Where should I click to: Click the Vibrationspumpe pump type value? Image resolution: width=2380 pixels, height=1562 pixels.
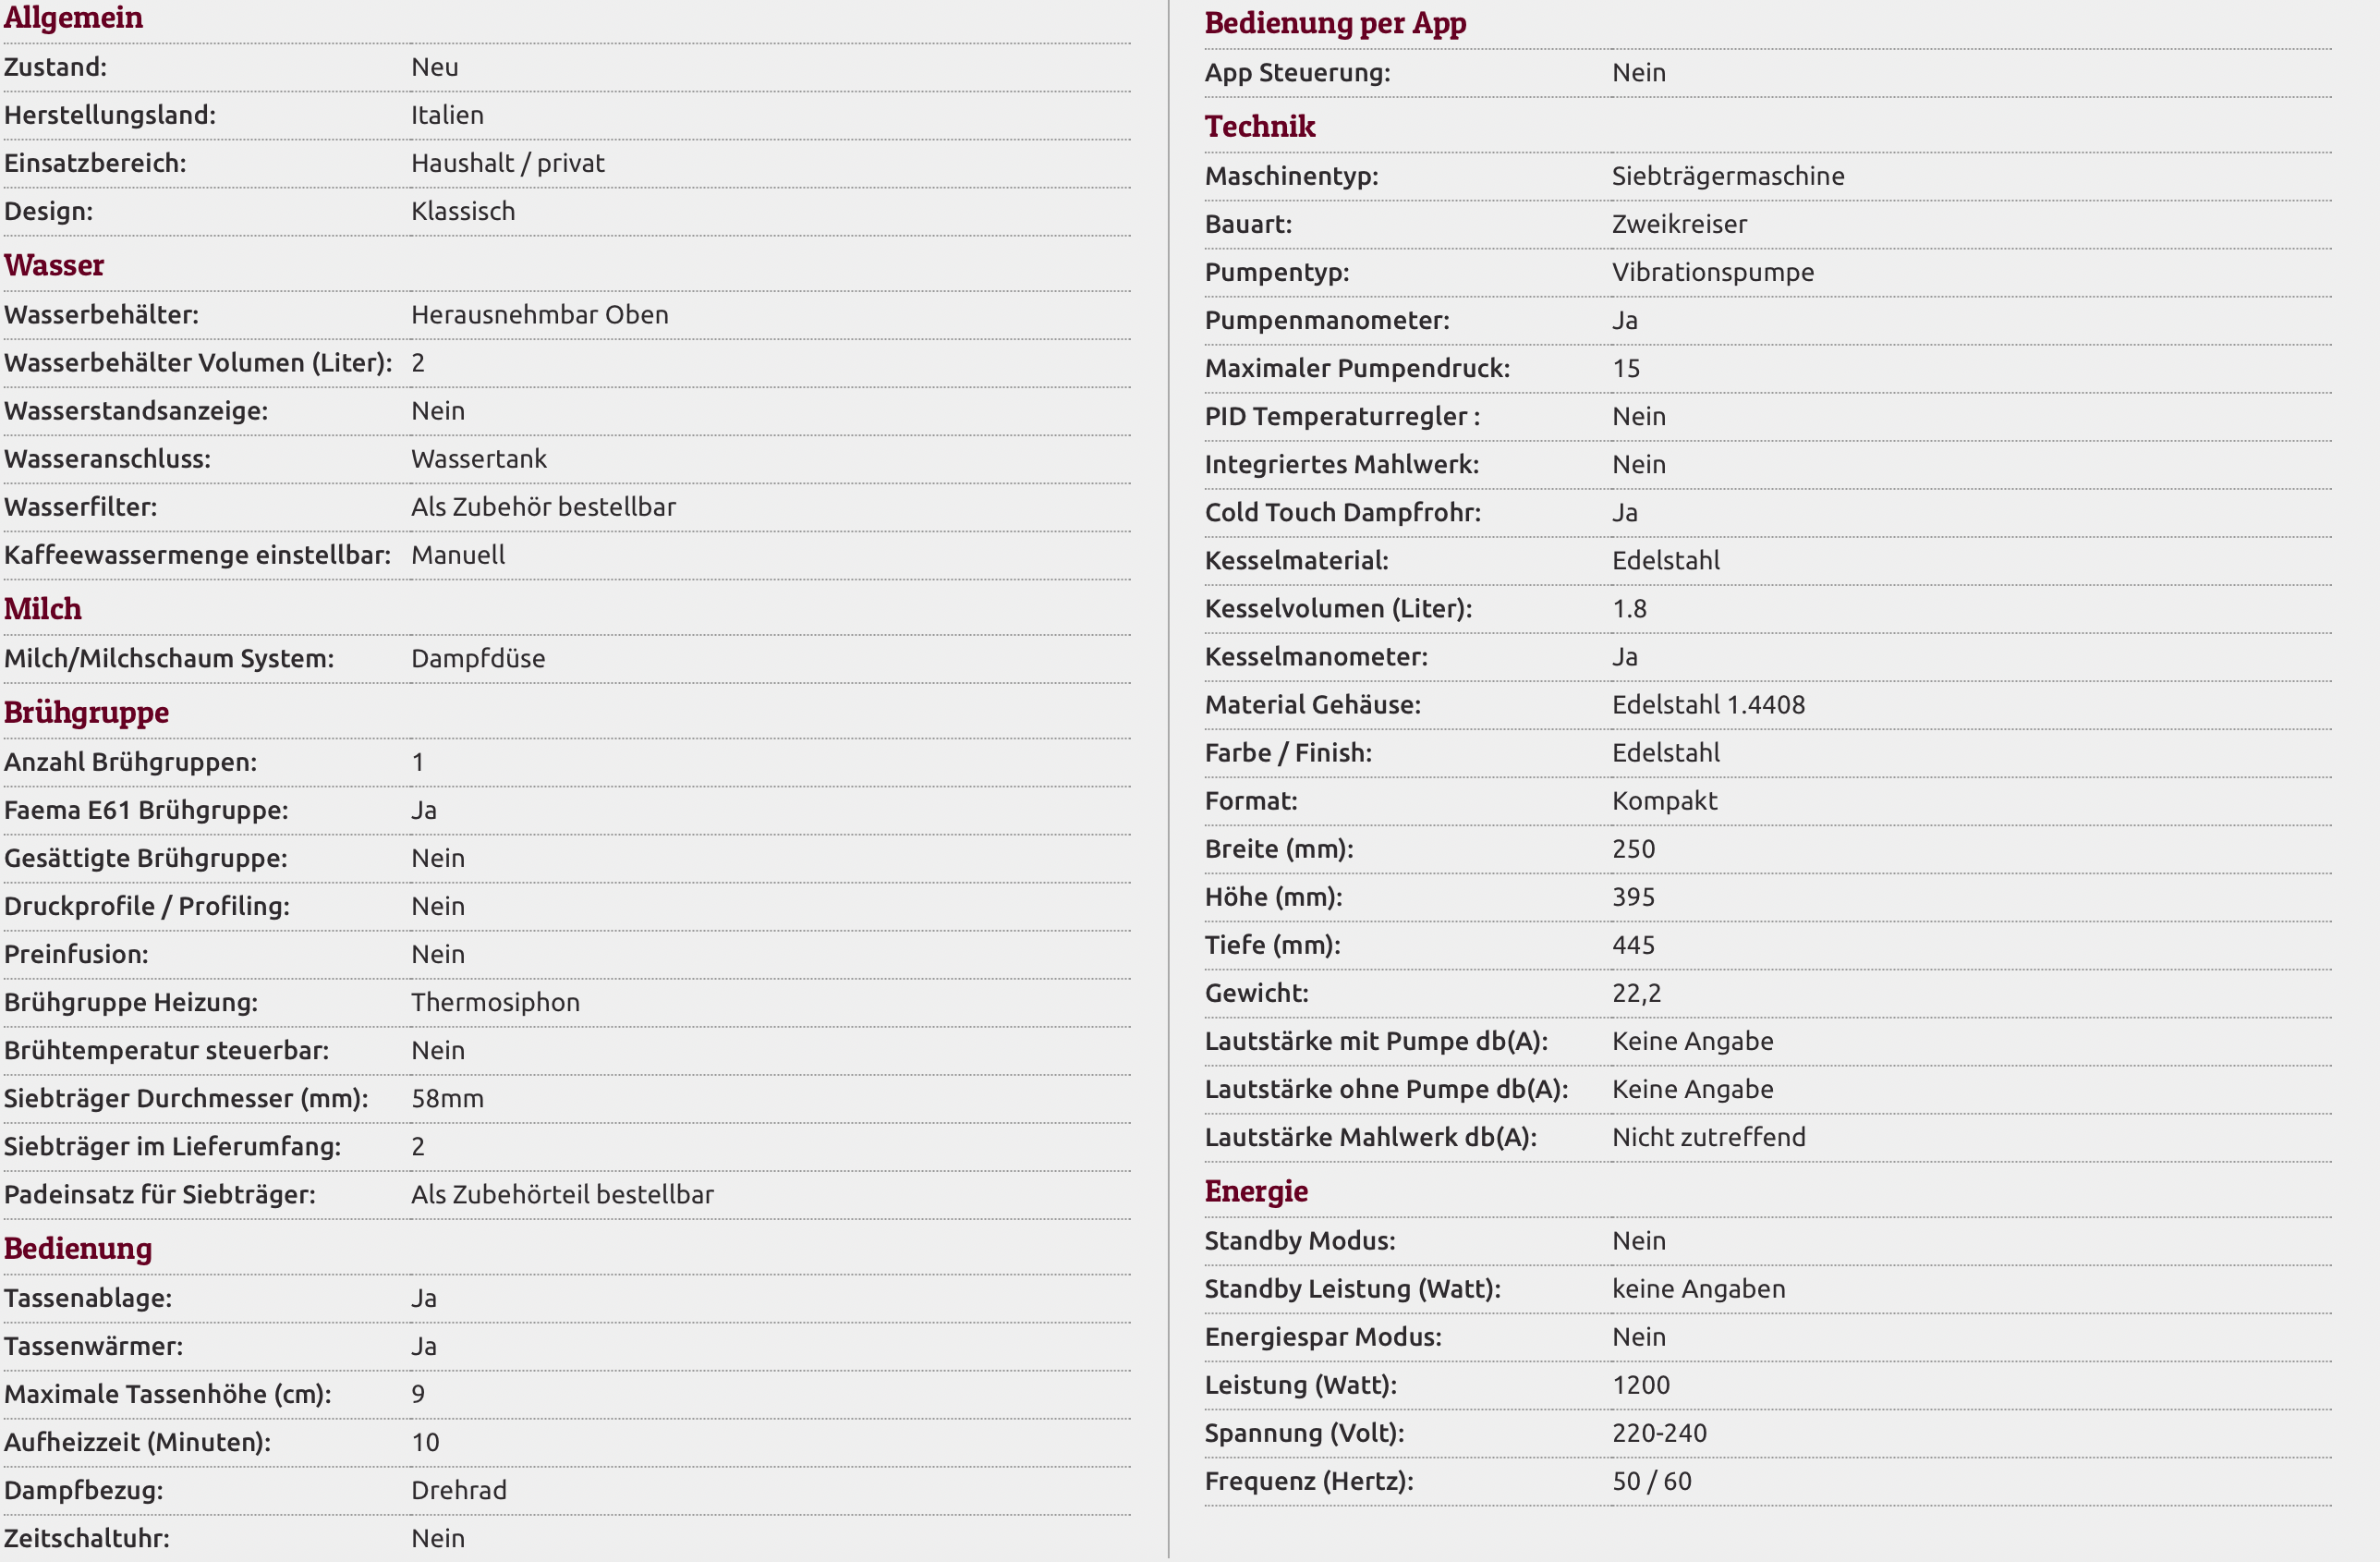tap(1712, 272)
